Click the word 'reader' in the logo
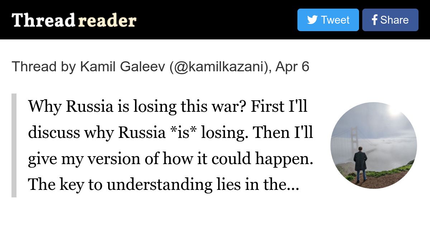The height and width of the screenshot is (225, 430). pos(107,20)
